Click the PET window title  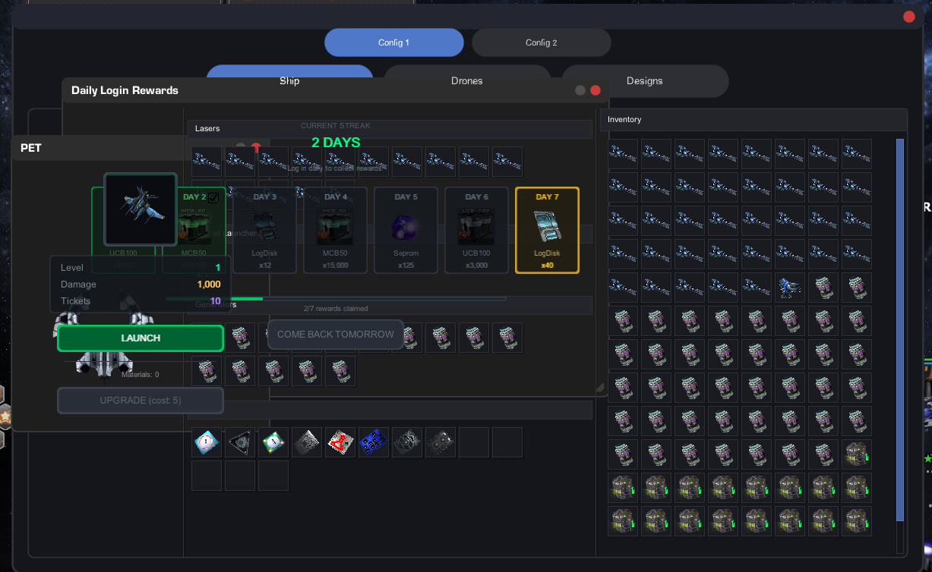point(31,148)
